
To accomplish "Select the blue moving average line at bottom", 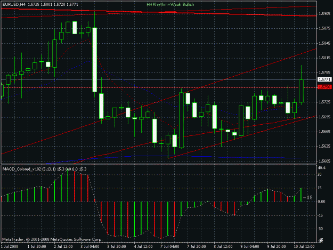I will tap(174, 158).
